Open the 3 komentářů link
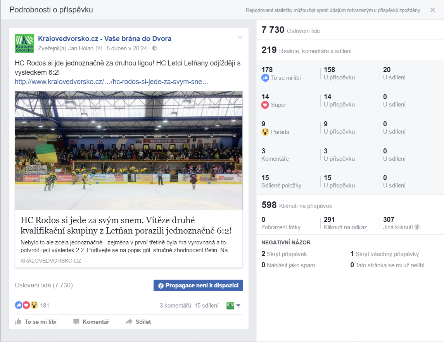444x342 pixels. (175, 306)
